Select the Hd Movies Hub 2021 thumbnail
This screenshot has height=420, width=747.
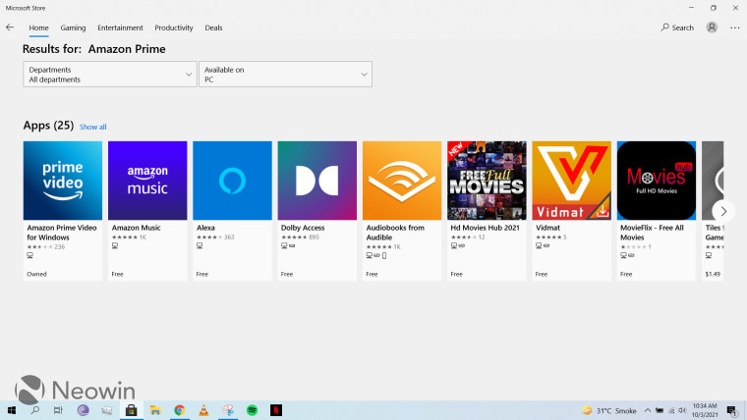click(x=487, y=181)
